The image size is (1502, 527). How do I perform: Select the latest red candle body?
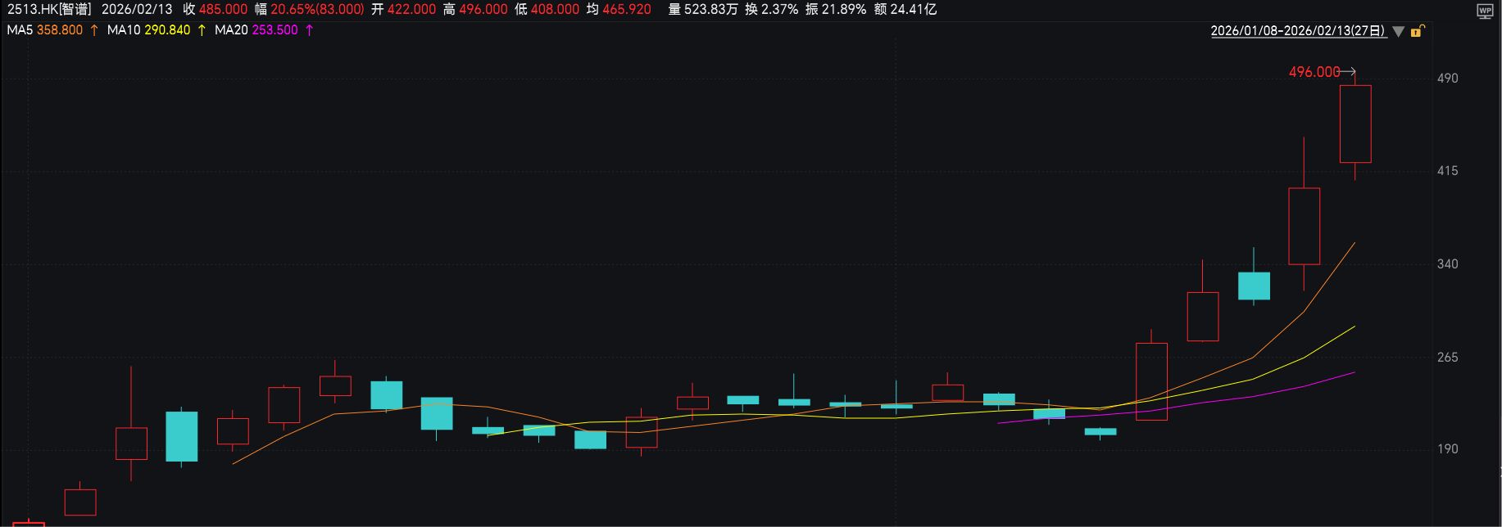[1355, 124]
